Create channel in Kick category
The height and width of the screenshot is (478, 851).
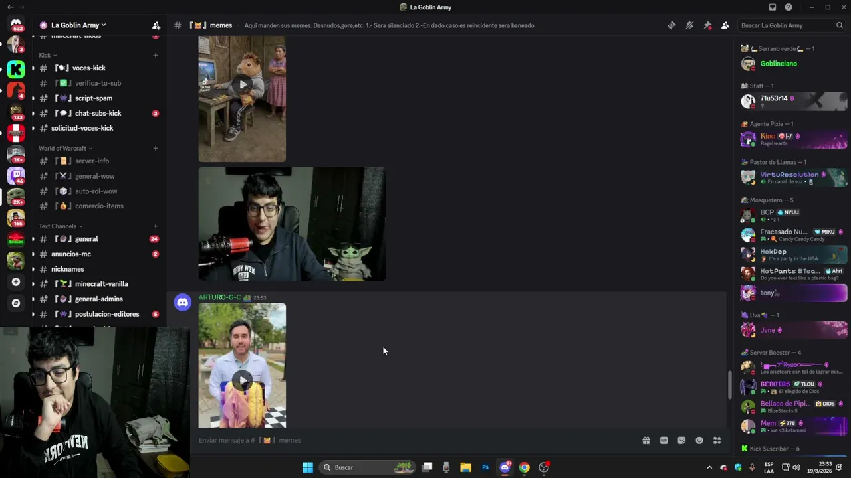pos(156,55)
